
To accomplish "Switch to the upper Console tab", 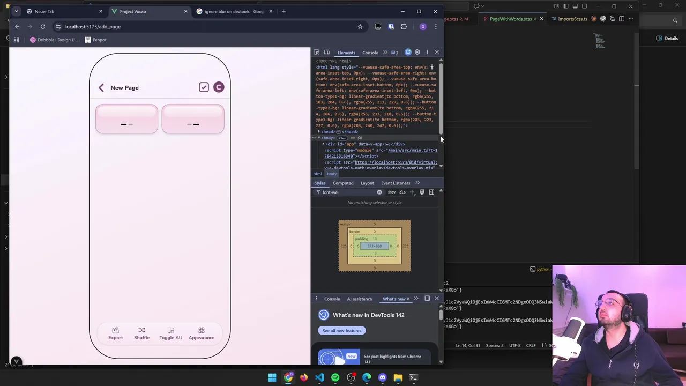I will coord(370,53).
